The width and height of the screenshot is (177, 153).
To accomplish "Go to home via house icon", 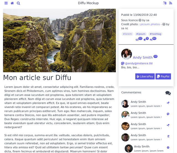I will pos(12,3).
